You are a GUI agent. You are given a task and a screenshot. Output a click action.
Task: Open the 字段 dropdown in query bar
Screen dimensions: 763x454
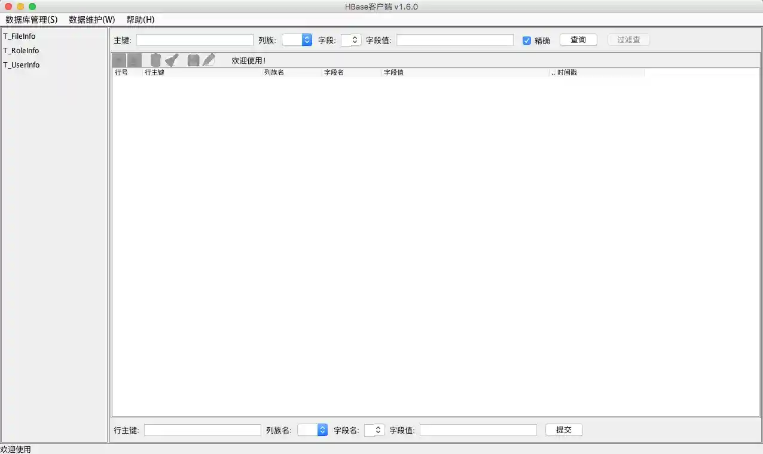point(351,40)
